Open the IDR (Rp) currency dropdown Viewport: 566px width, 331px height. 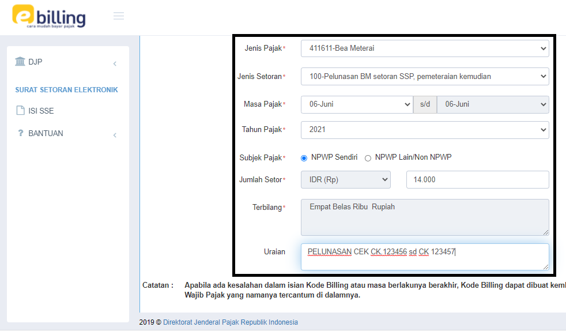[x=346, y=179]
